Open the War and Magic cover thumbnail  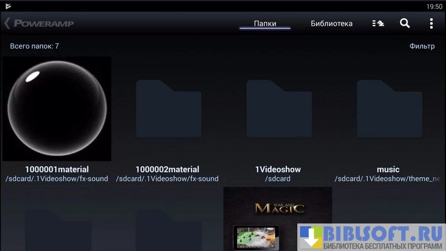(278, 219)
